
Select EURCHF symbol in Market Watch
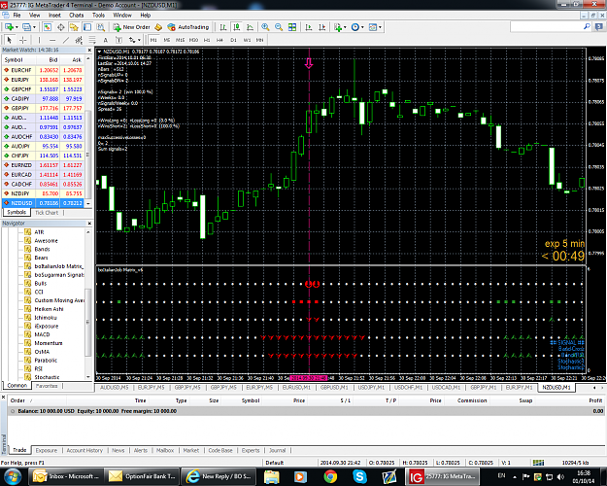pyautogui.click(x=21, y=70)
